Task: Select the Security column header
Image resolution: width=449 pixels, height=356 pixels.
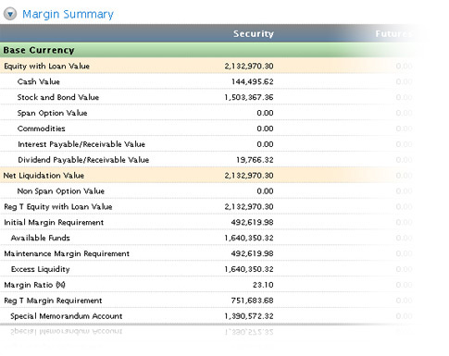Action: click(254, 33)
